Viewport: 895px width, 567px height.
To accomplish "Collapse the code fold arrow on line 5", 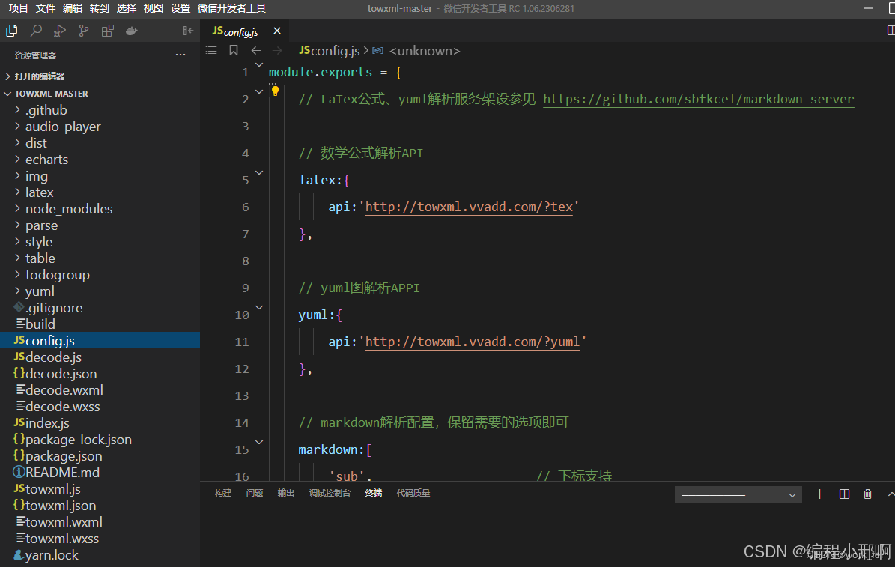I will coord(258,172).
